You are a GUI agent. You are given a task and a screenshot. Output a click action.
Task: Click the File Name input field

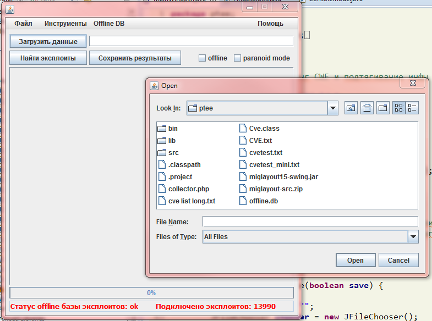tap(310, 222)
